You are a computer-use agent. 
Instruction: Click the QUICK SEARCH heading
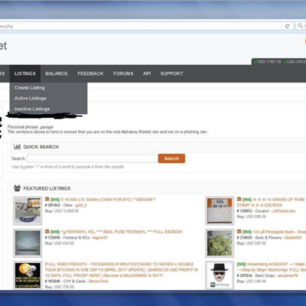pos(41,147)
